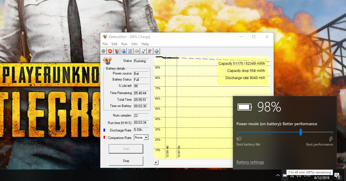Click the battery icon in the system tray
Viewport: 346px width, 181px height.
284,175
